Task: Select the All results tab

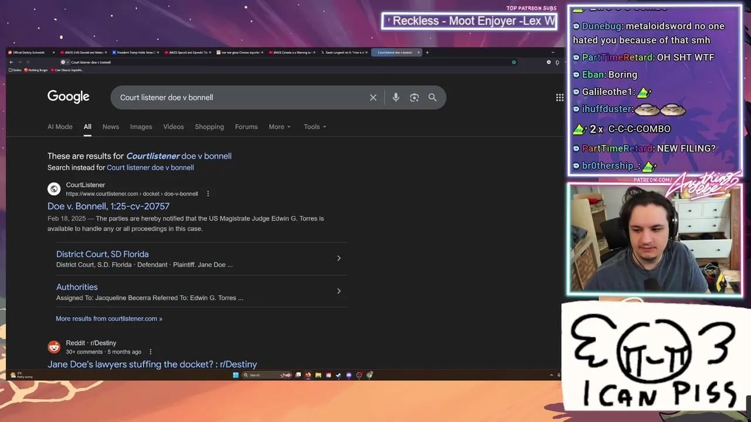Action: [x=87, y=127]
